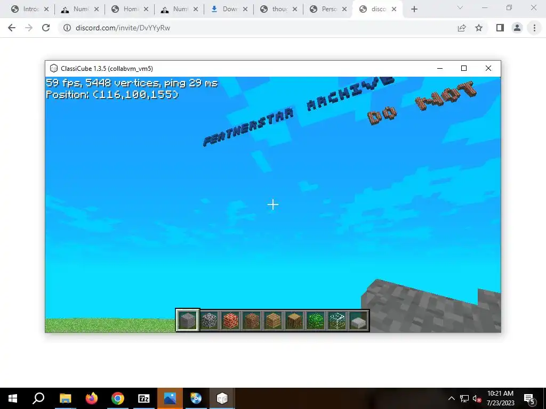546x409 pixels.
Task: Select the dirt block in the hotbar
Action: [252, 320]
